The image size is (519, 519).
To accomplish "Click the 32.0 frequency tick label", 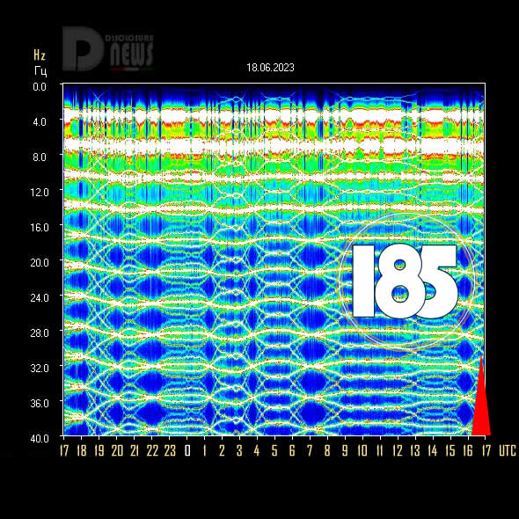I will 40,368.
